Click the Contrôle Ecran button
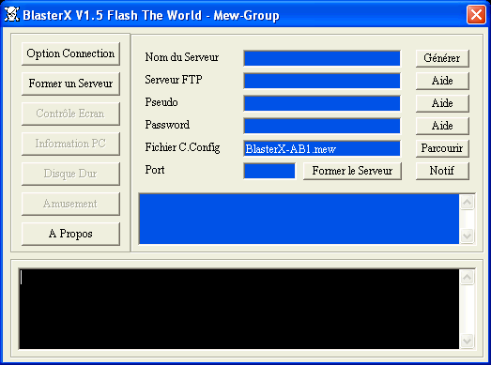 coord(70,114)
